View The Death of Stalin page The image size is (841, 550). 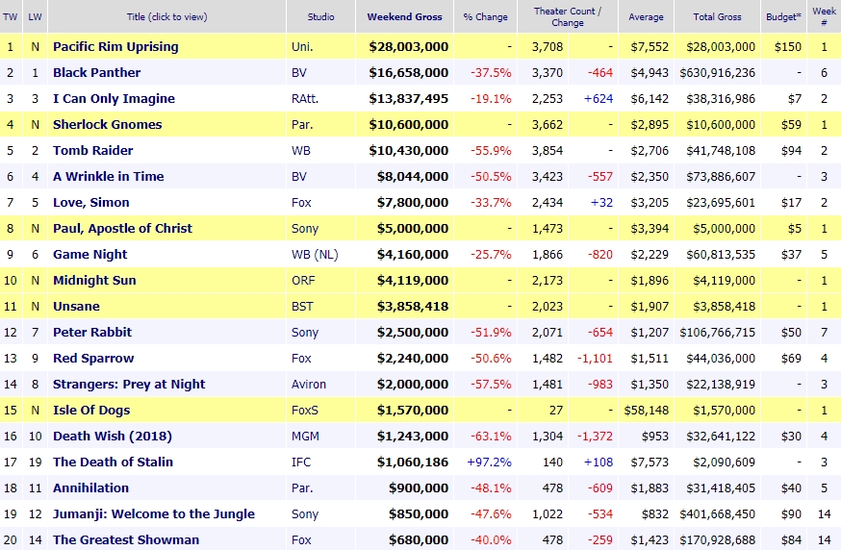click(x=113, y=462)
